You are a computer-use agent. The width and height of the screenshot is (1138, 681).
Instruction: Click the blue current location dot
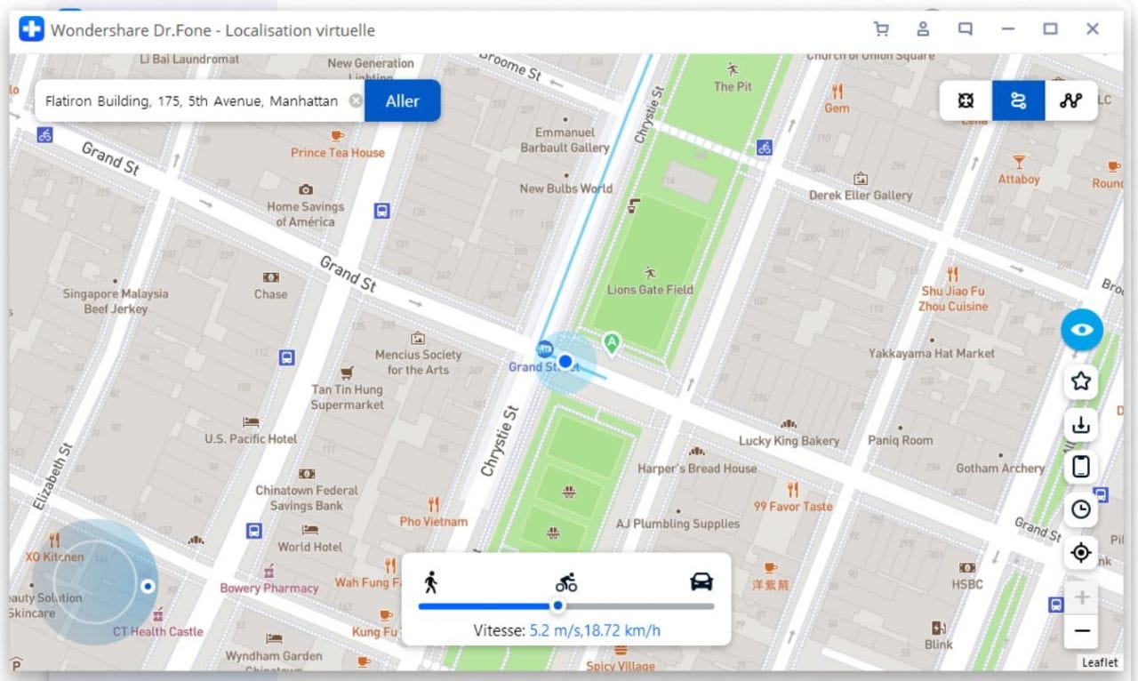[x=565, y=361]
